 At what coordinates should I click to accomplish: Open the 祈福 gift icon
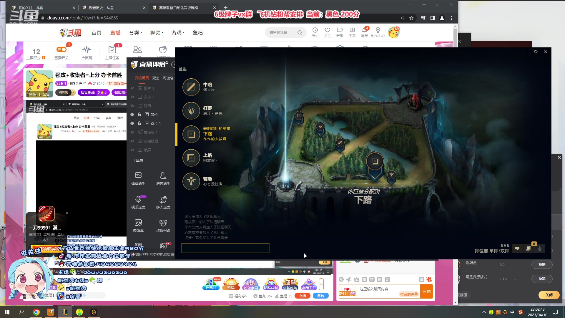[231, 284]
